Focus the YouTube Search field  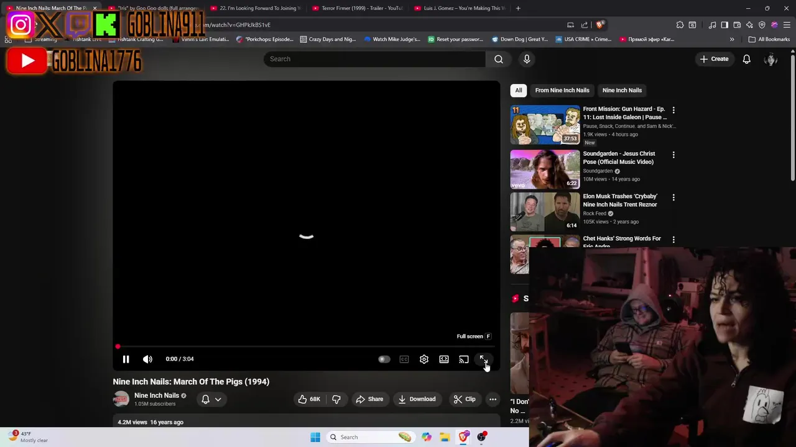click(x=374, y=59)
